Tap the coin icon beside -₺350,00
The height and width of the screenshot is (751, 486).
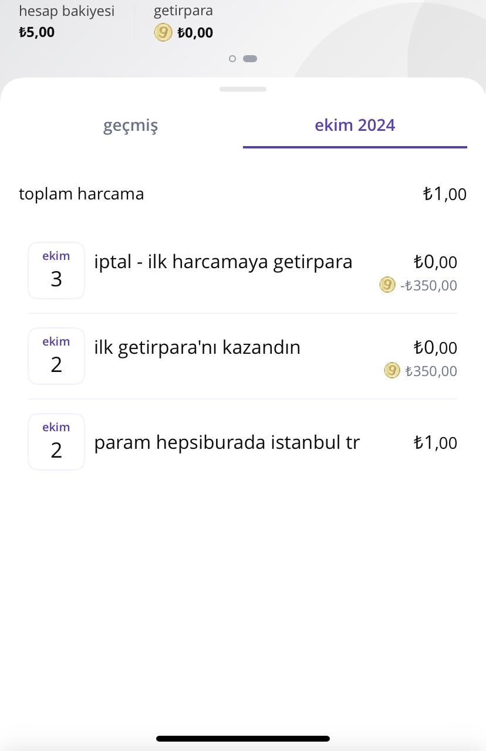(387, 285)
